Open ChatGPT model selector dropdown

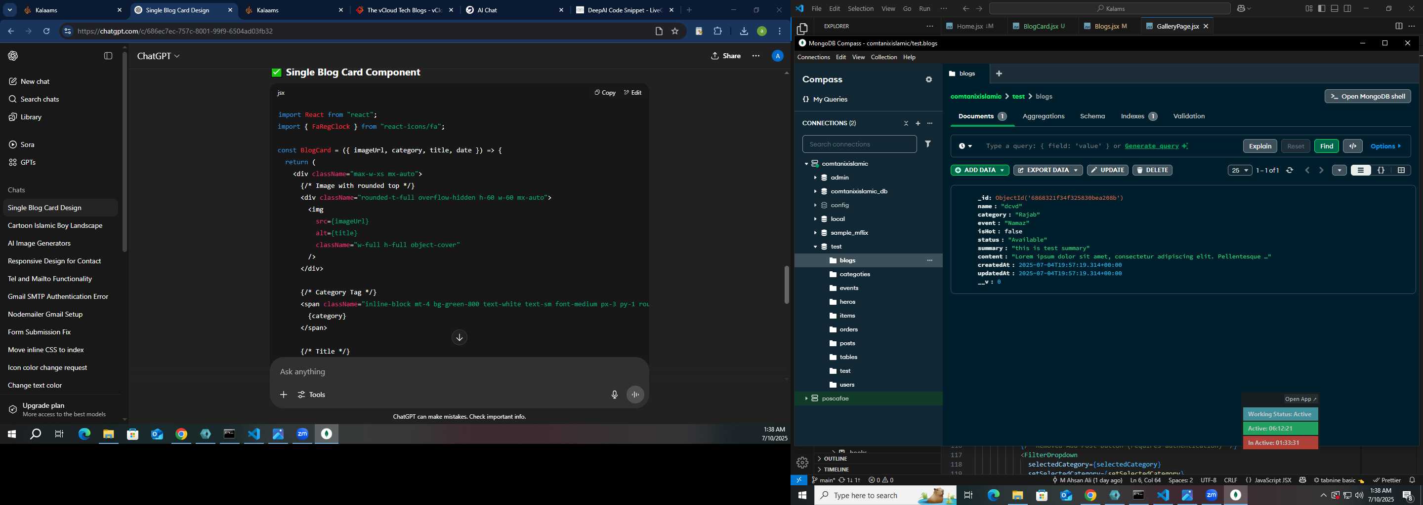[x=159, y=56]
